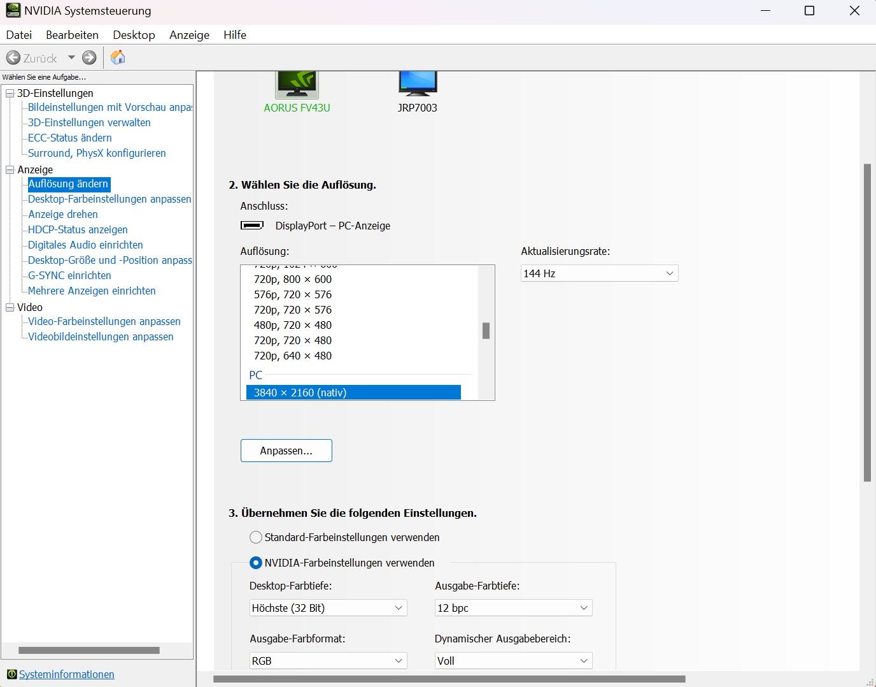Screen dimensions: 876x687
Task: Open Desktop-Größe und -Position anpassen
Action: (109, 260)
